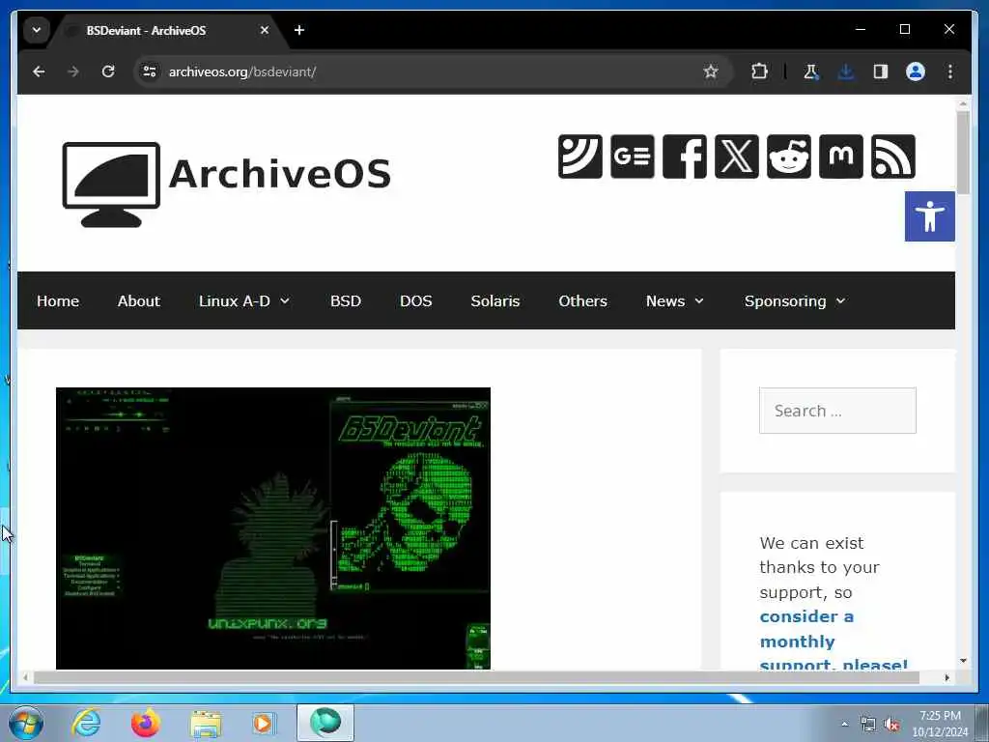This screenshot has width=989, height=742.
Task: Open the browser extensions menu
Action: 759,71
